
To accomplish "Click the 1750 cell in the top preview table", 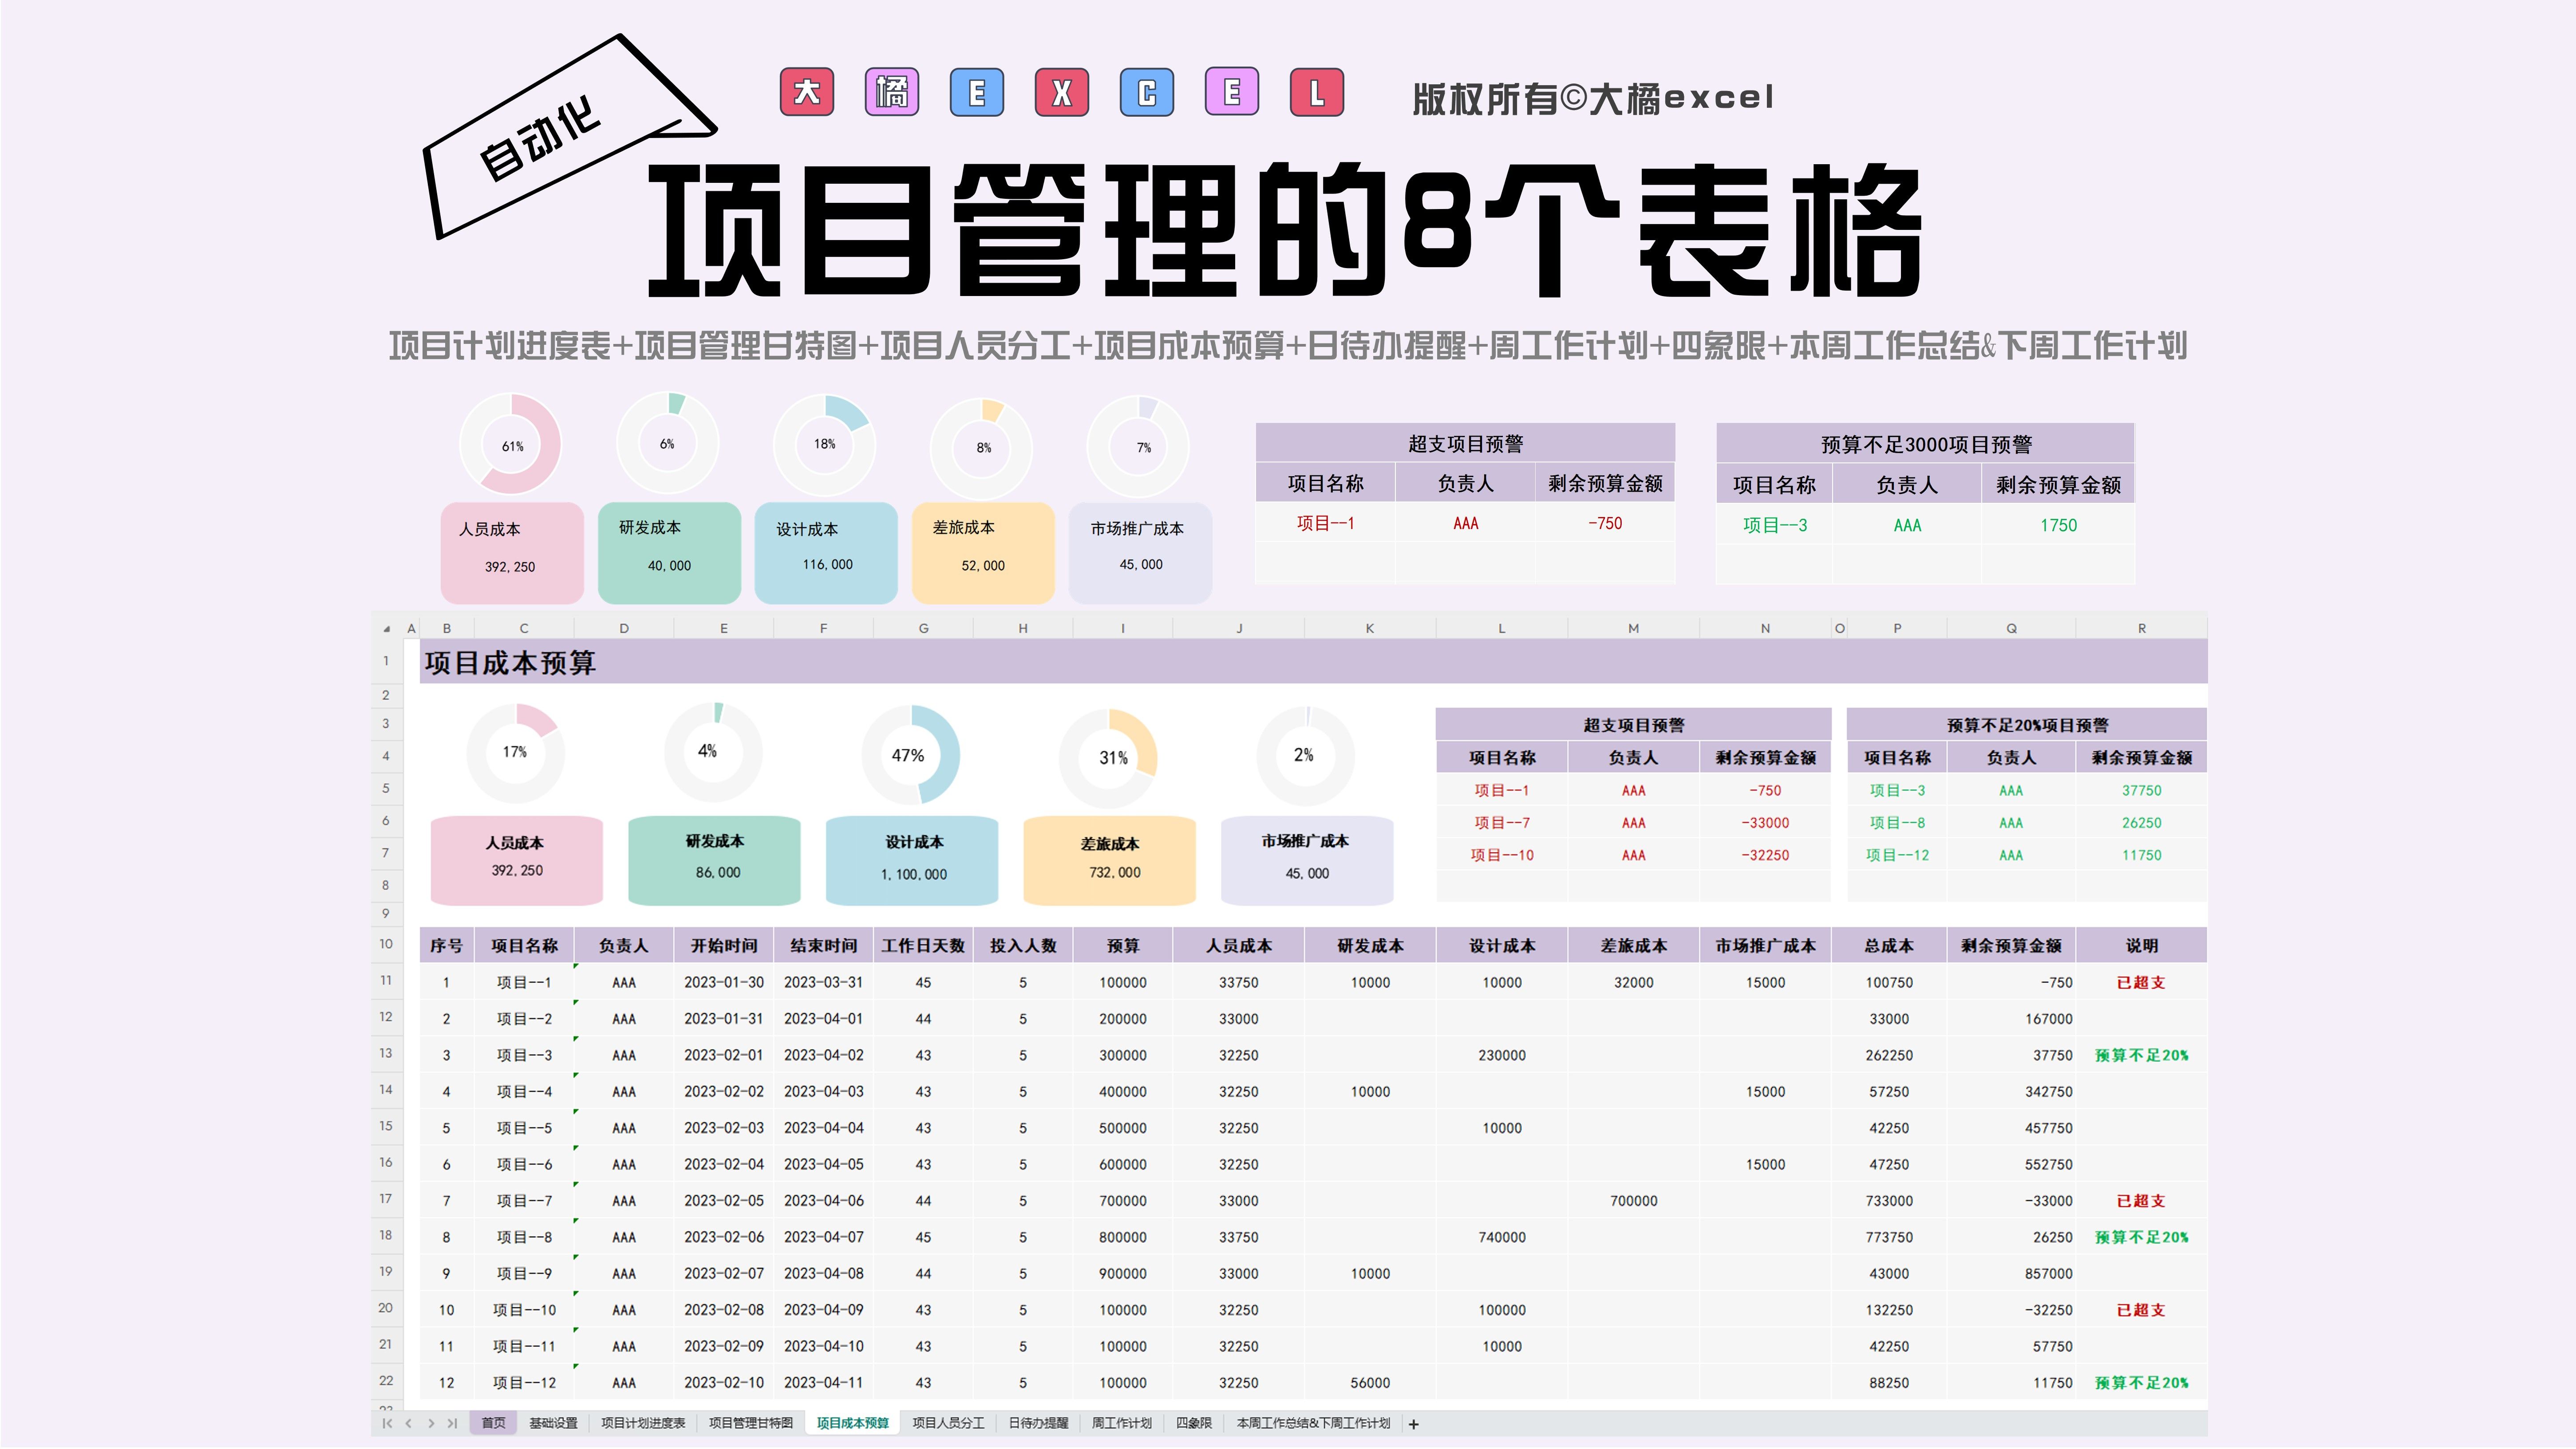I will [2058, 525].
